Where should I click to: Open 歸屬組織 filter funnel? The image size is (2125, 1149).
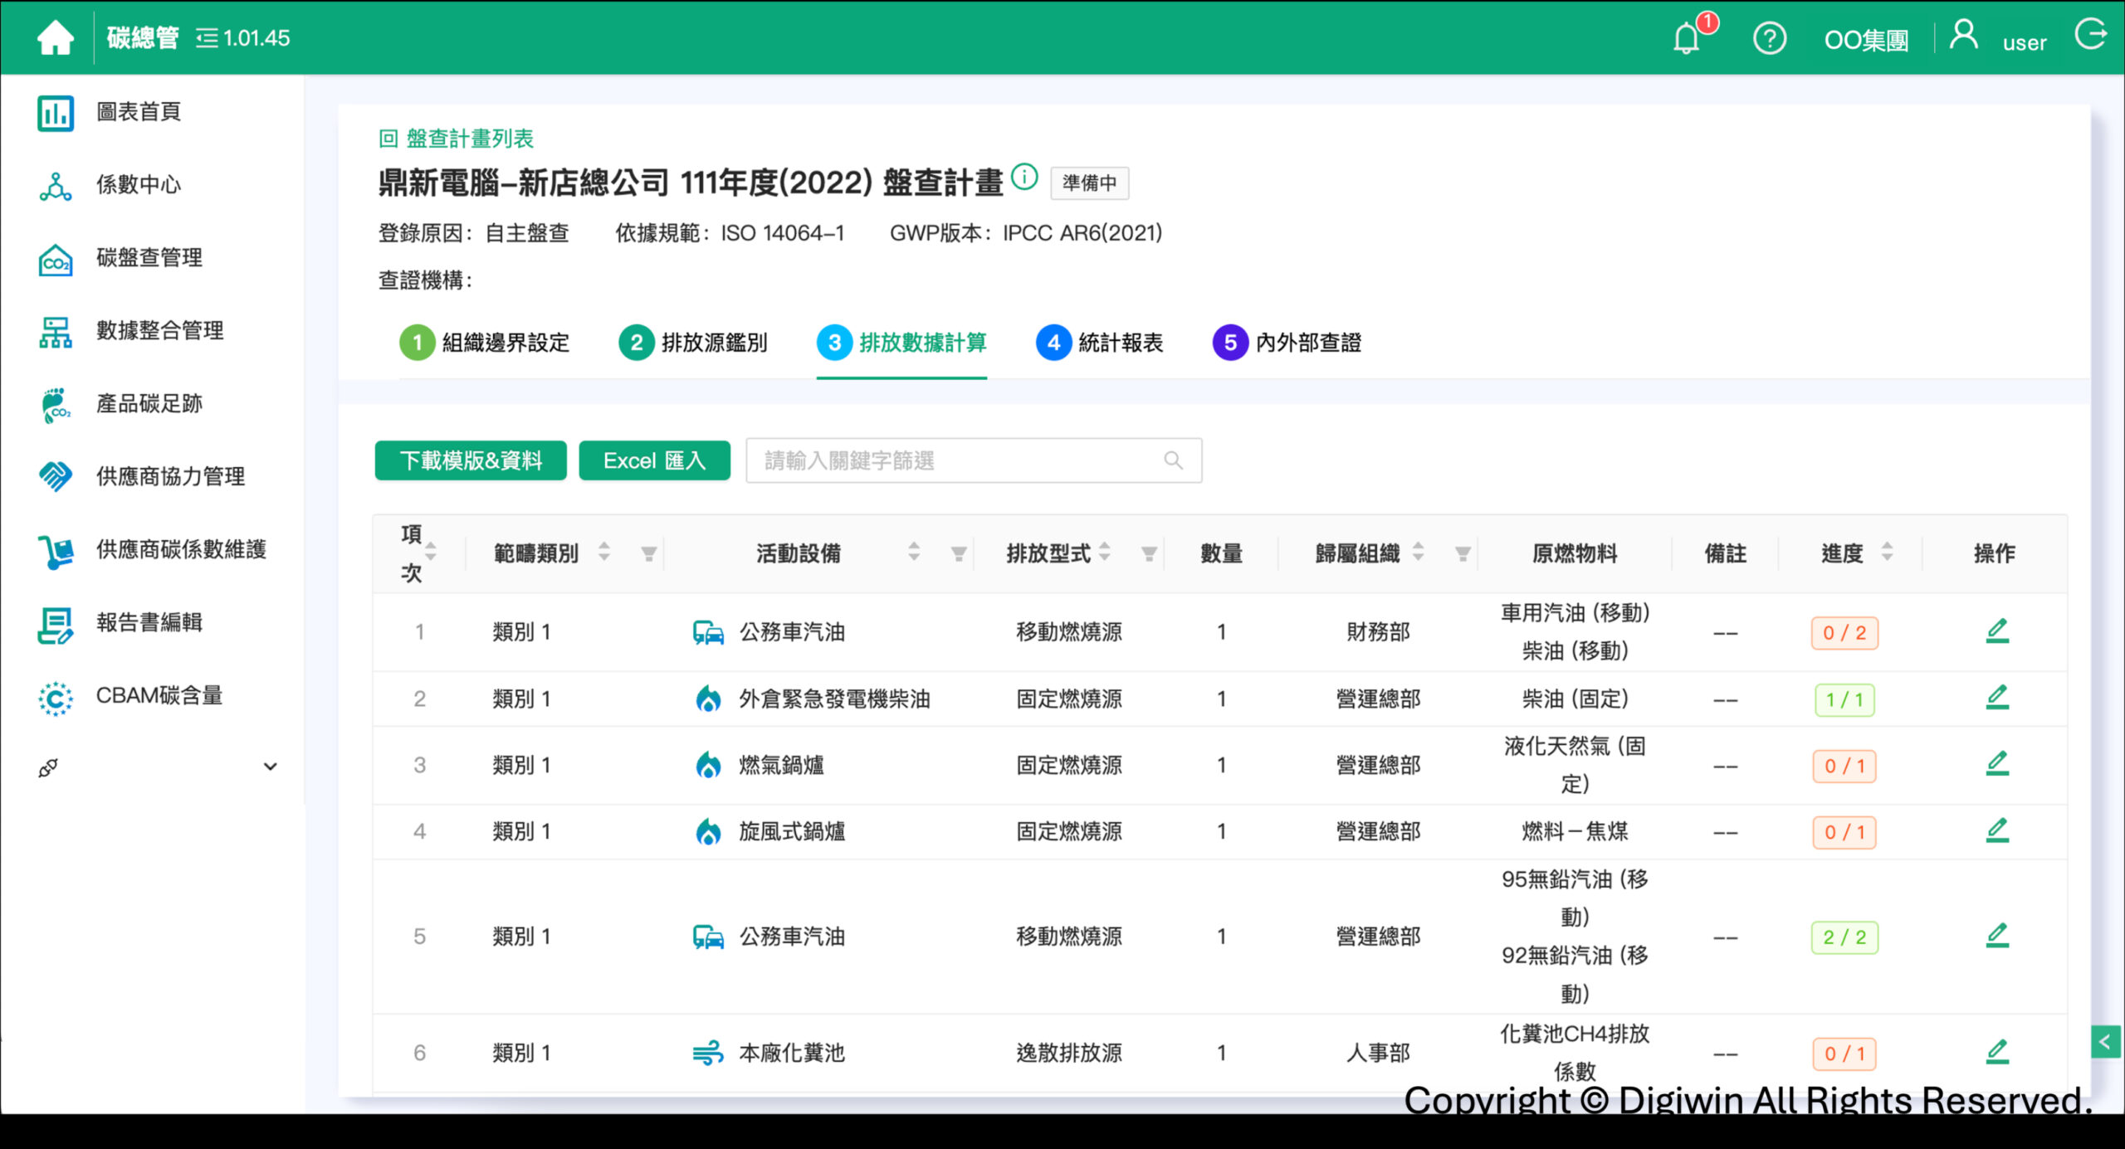[x=1463, y=553]
